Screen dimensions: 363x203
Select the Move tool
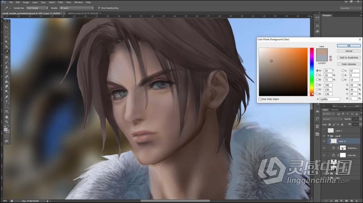click(x=6, y=27)
